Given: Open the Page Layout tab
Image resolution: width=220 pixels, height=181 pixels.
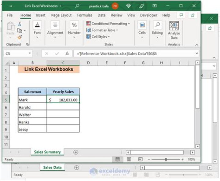Looking at the screenshot, I should [x=61, y=15].
